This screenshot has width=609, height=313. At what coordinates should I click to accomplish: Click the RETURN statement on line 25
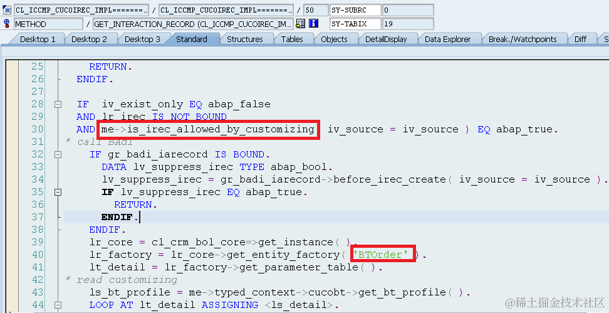110,66
